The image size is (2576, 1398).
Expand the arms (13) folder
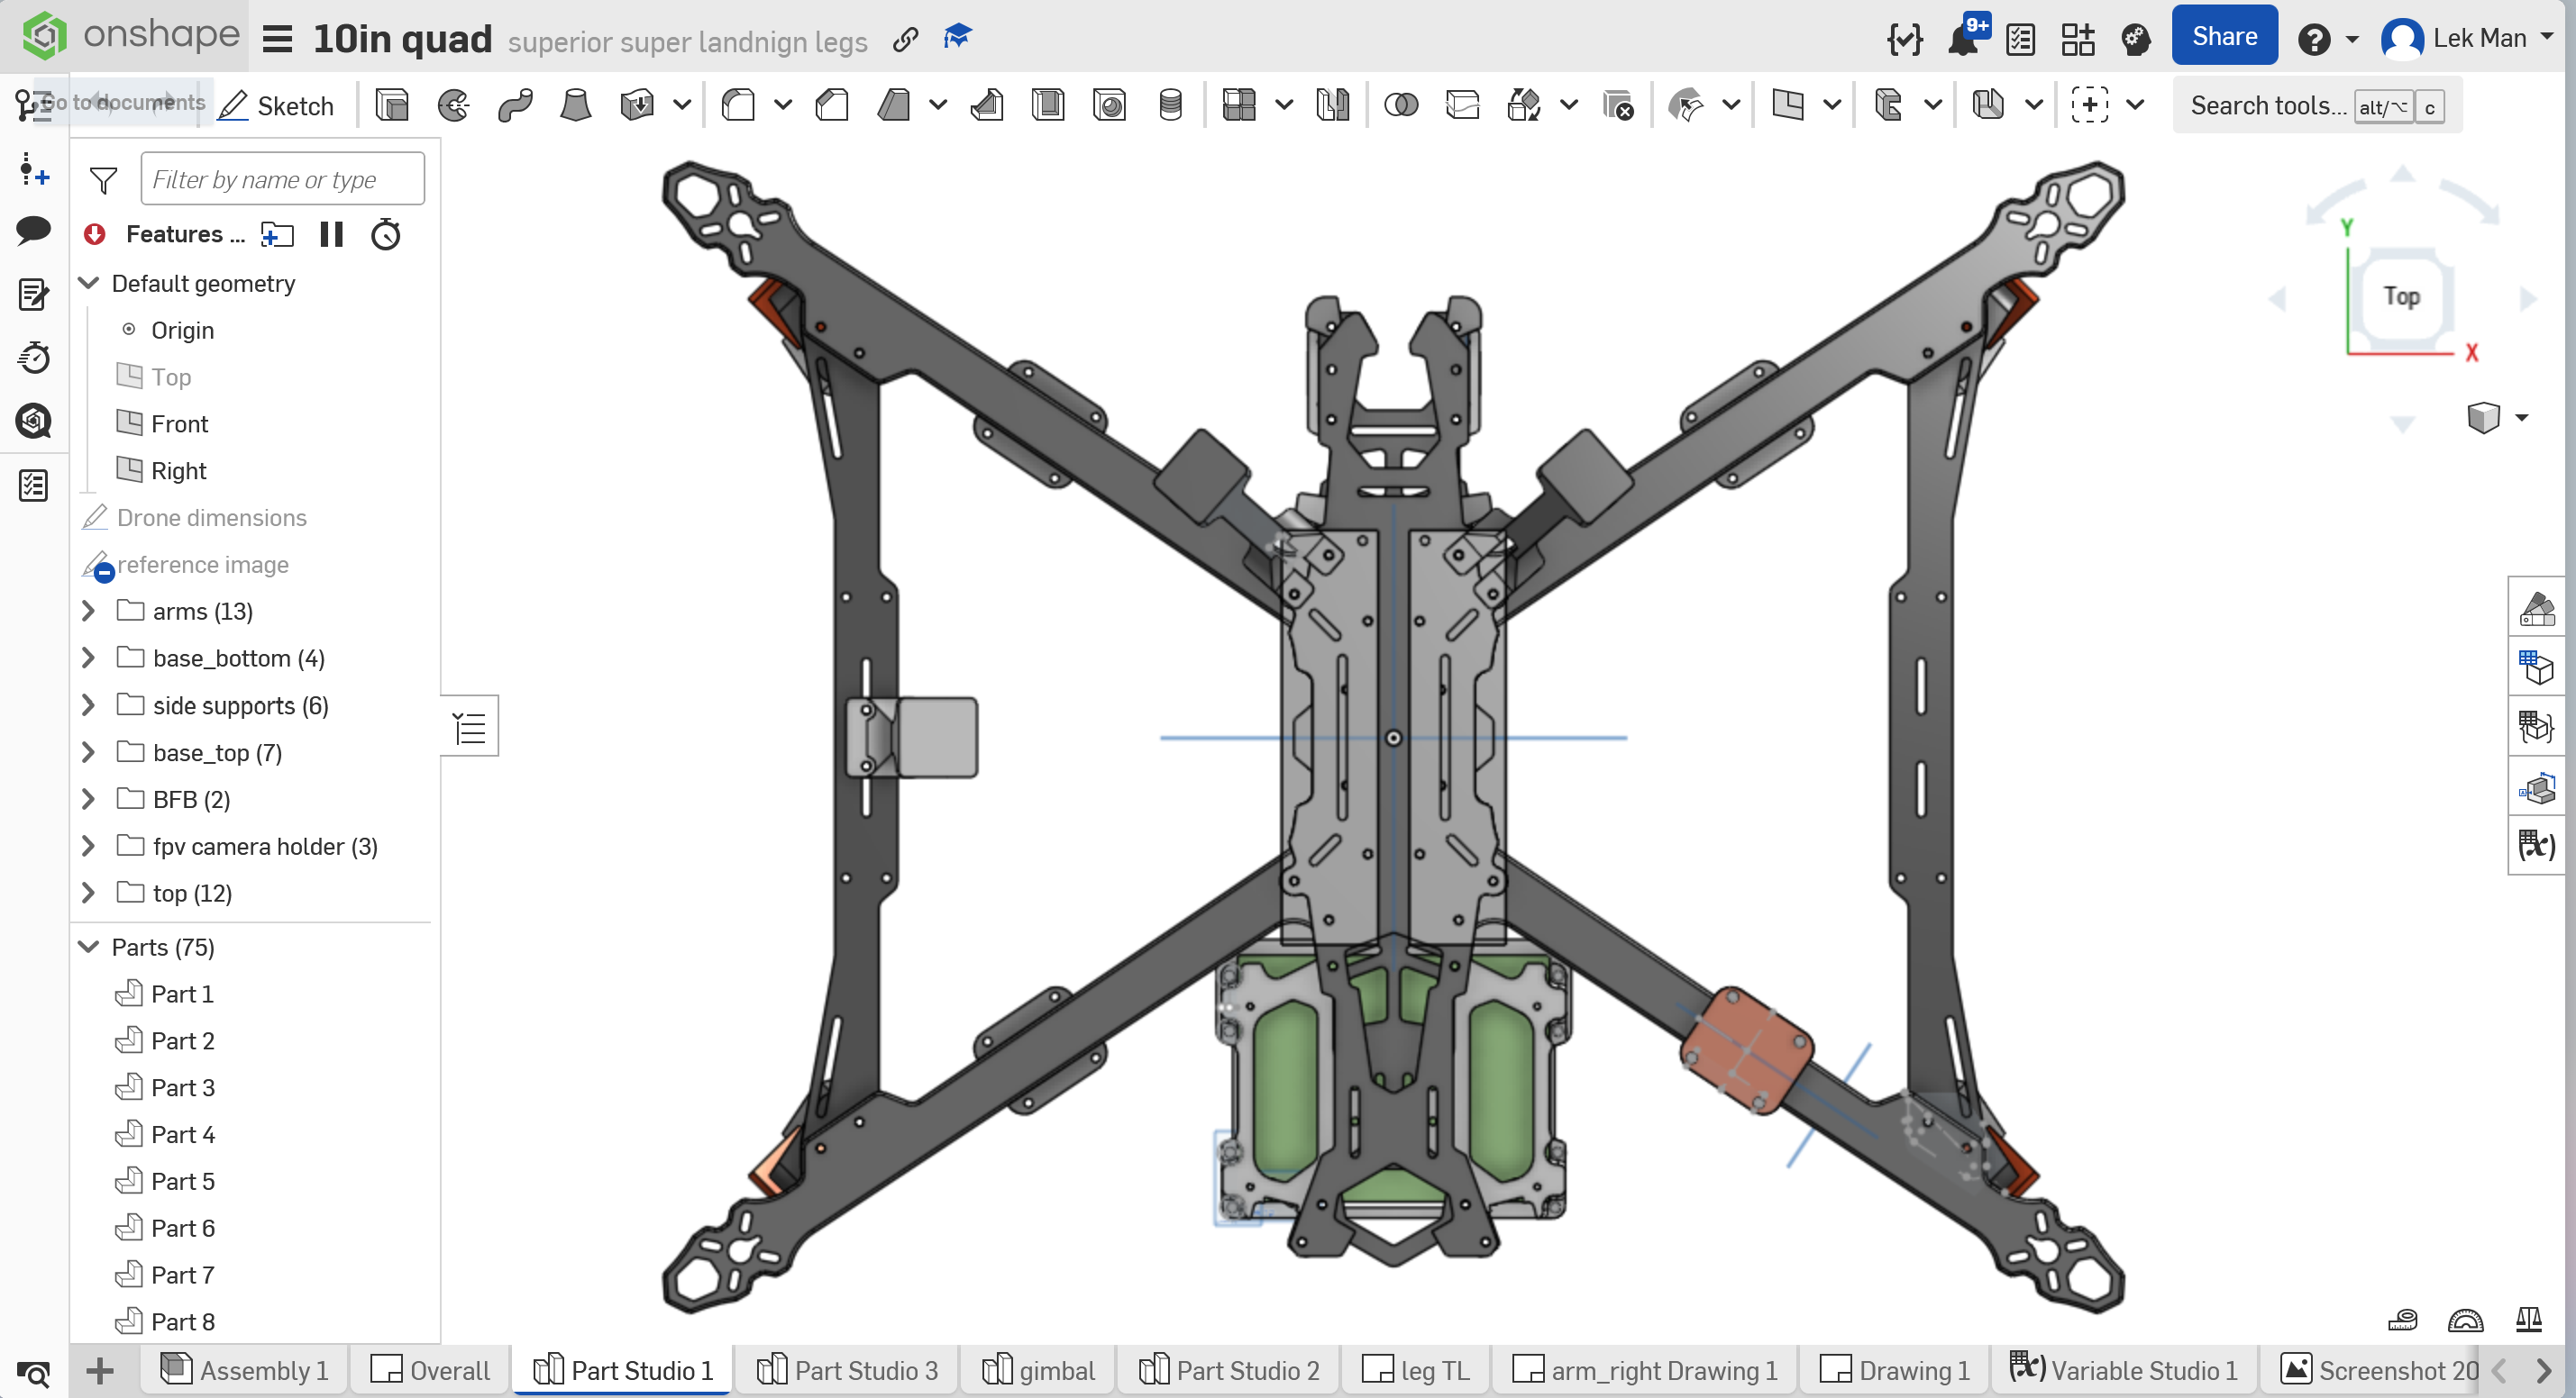pyautogui.click(x=88, y=612)
